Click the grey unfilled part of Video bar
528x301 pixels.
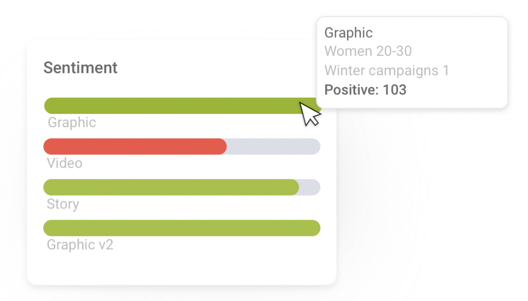point(273,147)
